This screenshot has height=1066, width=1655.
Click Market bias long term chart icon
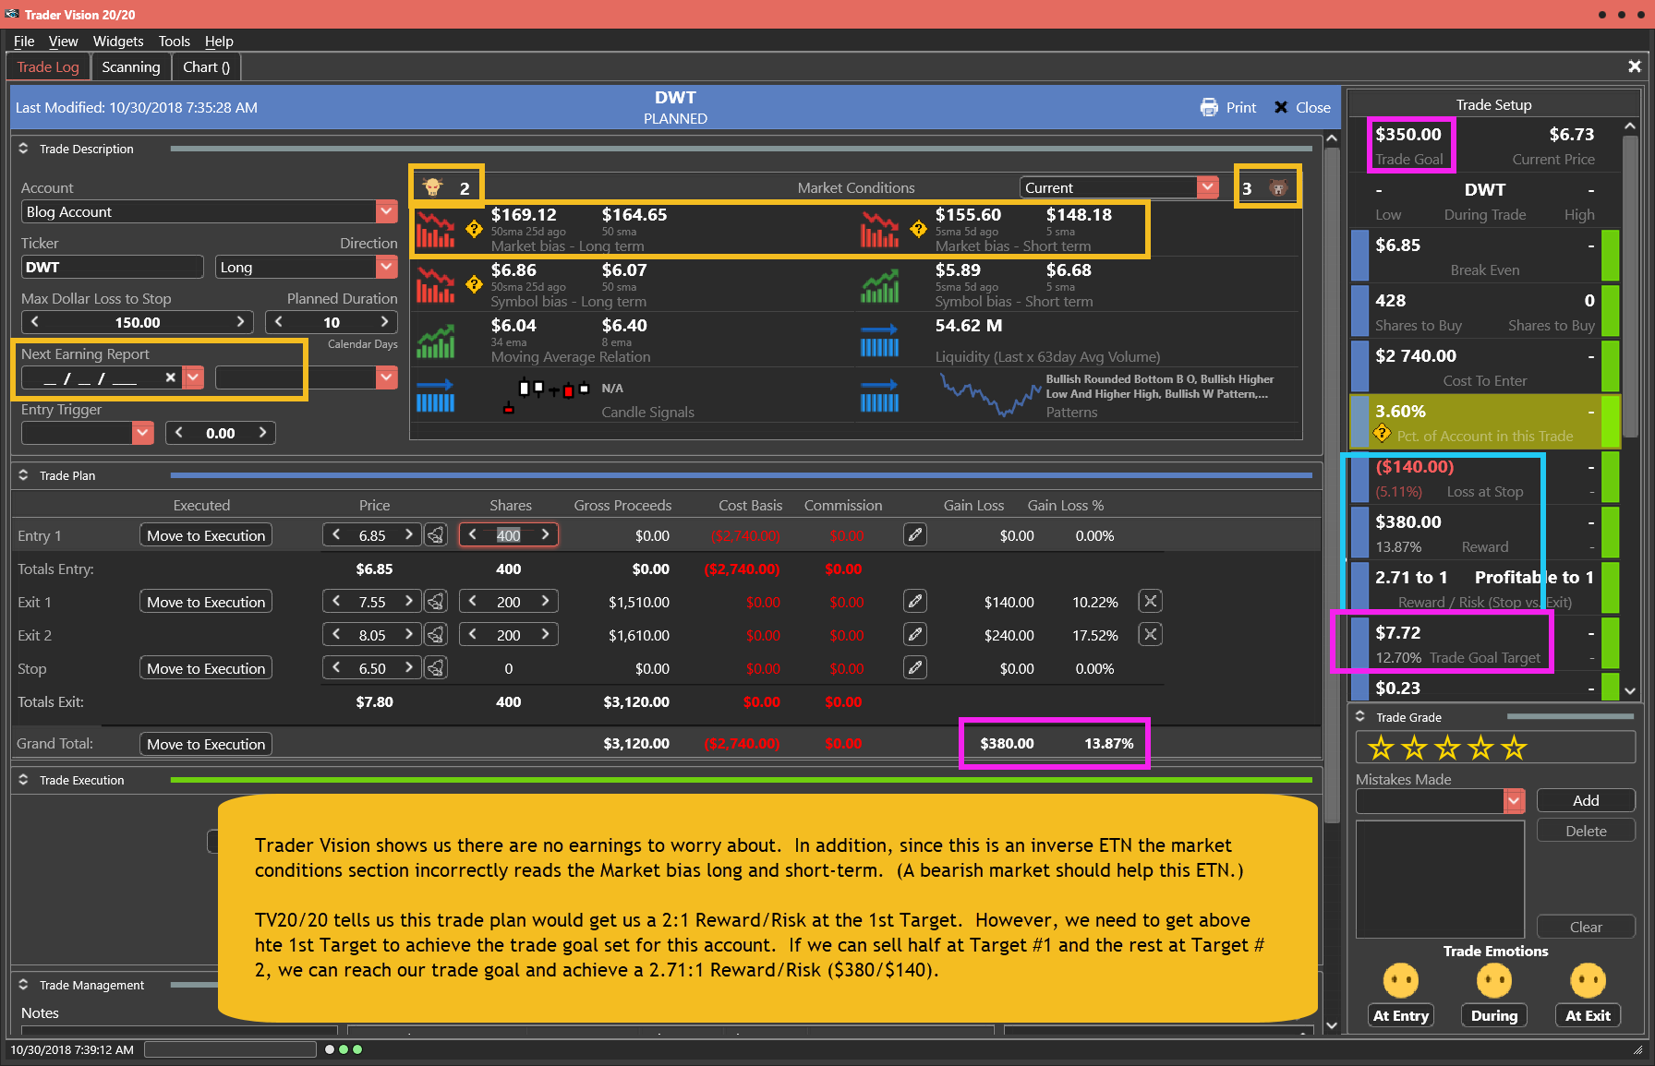click(x=435, y=229)
